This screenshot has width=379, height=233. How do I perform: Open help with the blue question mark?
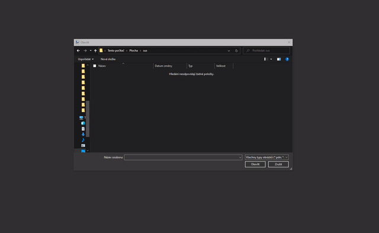tap(287, 59)
